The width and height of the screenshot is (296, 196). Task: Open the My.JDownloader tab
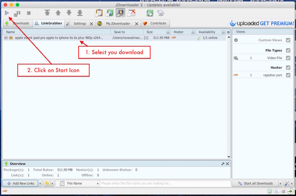[x=118, y=23]
